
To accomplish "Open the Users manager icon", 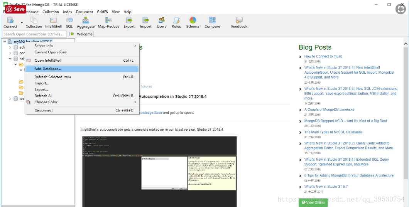I will (161, 20).
